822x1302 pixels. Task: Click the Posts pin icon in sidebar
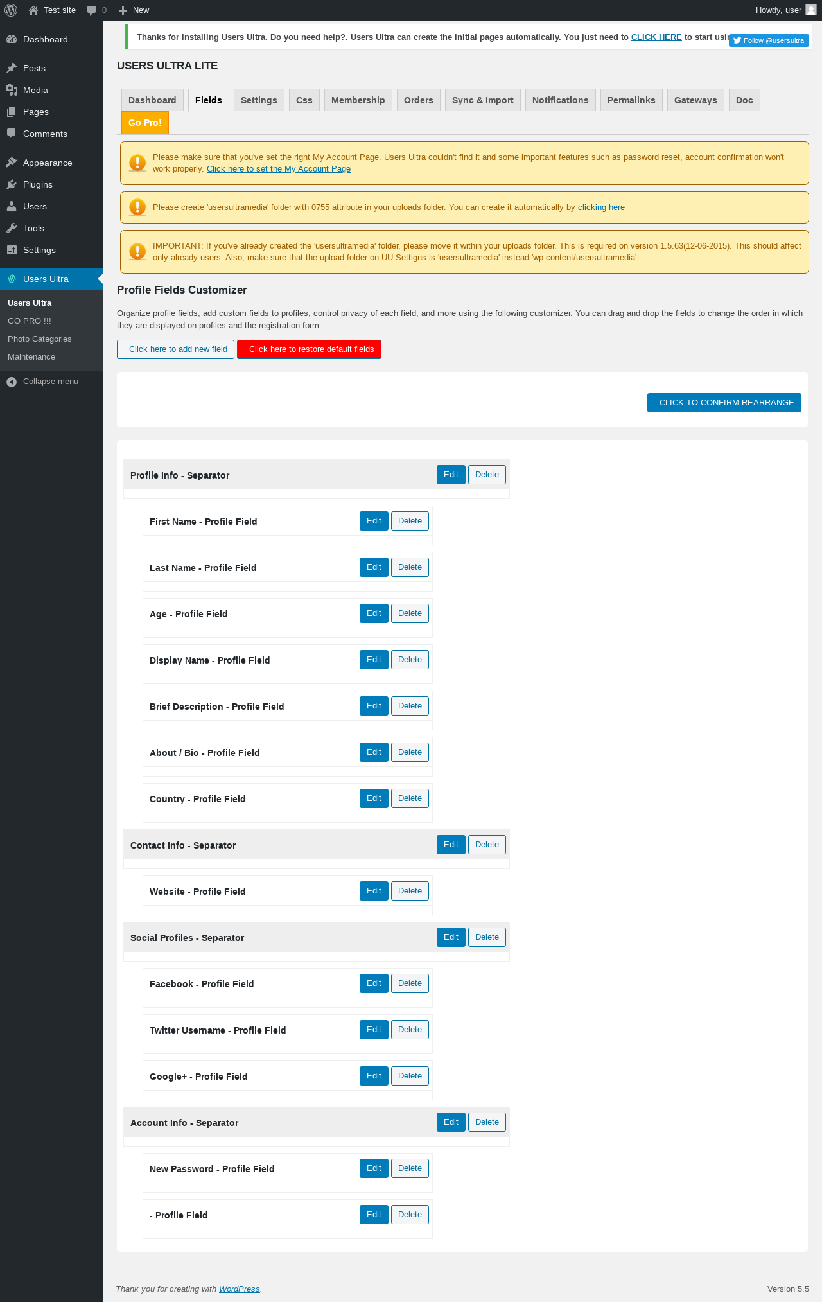coord(12,68)
